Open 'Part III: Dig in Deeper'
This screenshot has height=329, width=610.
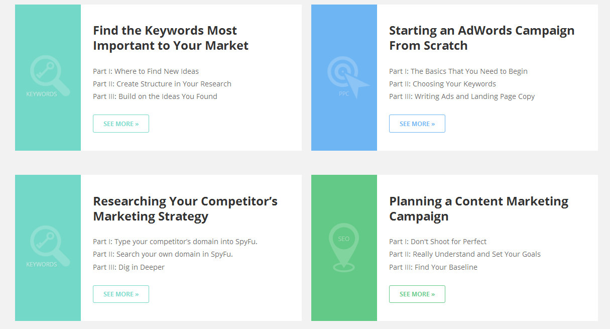coord(129,267)
